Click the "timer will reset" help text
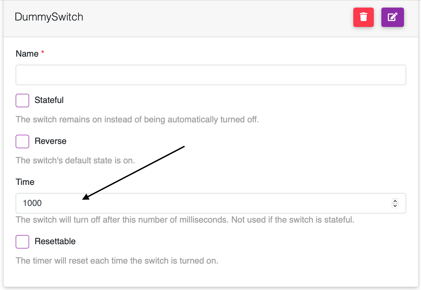 point(117,261)
